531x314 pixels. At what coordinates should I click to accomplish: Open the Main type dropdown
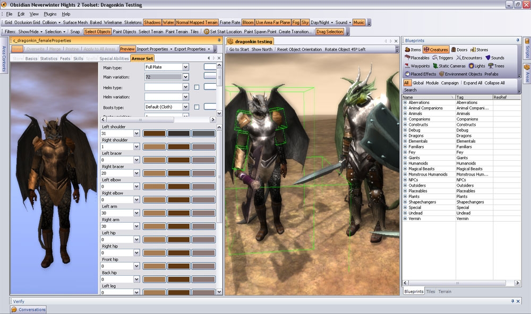pos(185,67)
